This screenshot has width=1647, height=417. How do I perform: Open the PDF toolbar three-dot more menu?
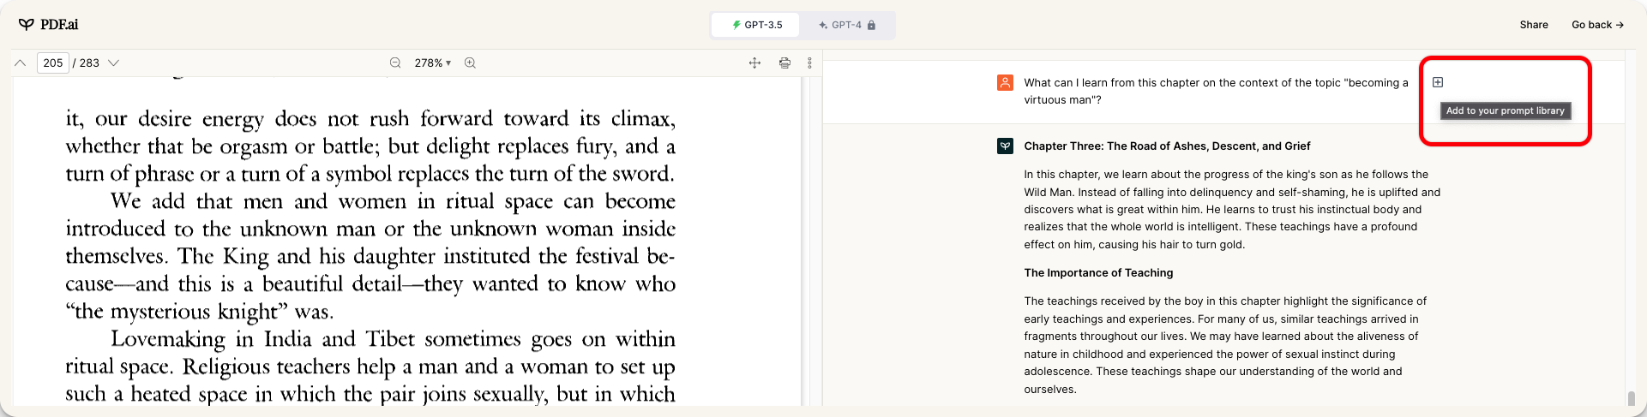(809, 63)
